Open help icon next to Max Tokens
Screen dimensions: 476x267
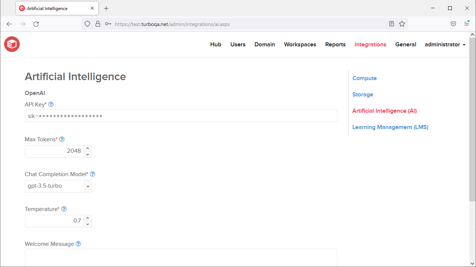pos(62,139)
